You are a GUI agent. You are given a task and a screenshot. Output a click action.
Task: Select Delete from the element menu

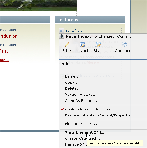click(73, 88)
